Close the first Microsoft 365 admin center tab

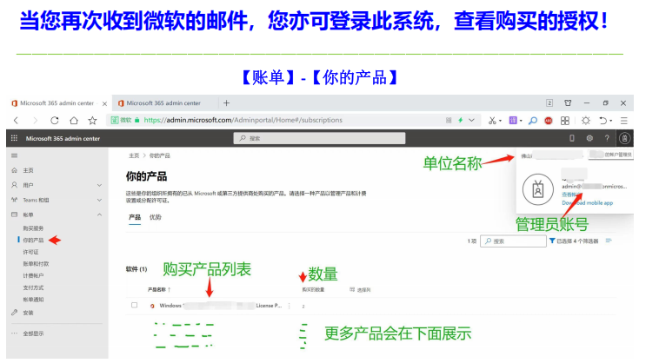pyautogui.click(x=104, y=103)
